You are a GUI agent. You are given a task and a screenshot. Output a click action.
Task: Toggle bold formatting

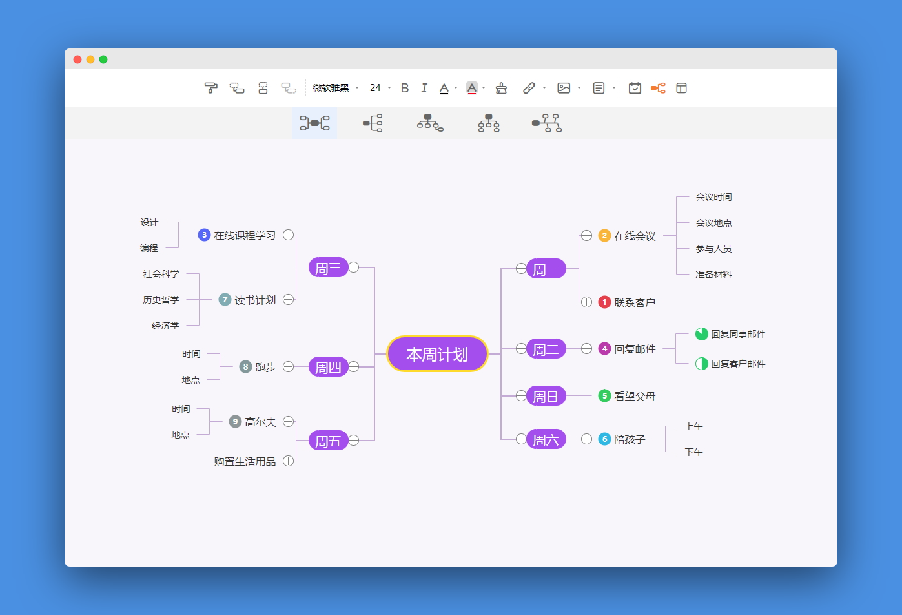(x=405, y=88)
